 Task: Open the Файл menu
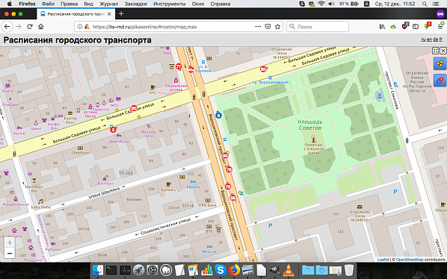[x=48, y=4]
